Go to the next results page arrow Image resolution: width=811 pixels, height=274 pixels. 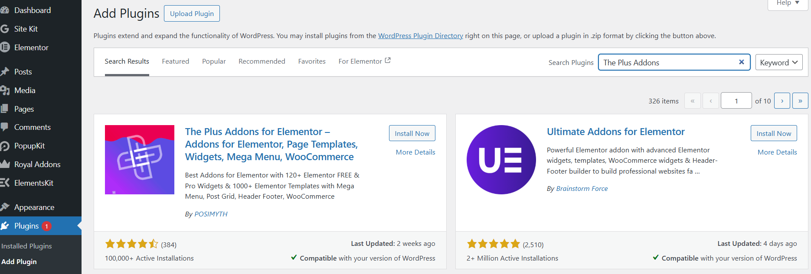pos(782,100)
